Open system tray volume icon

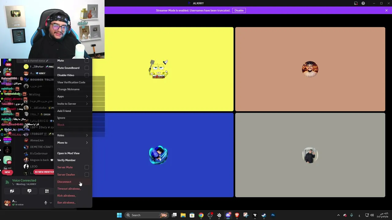372,215
